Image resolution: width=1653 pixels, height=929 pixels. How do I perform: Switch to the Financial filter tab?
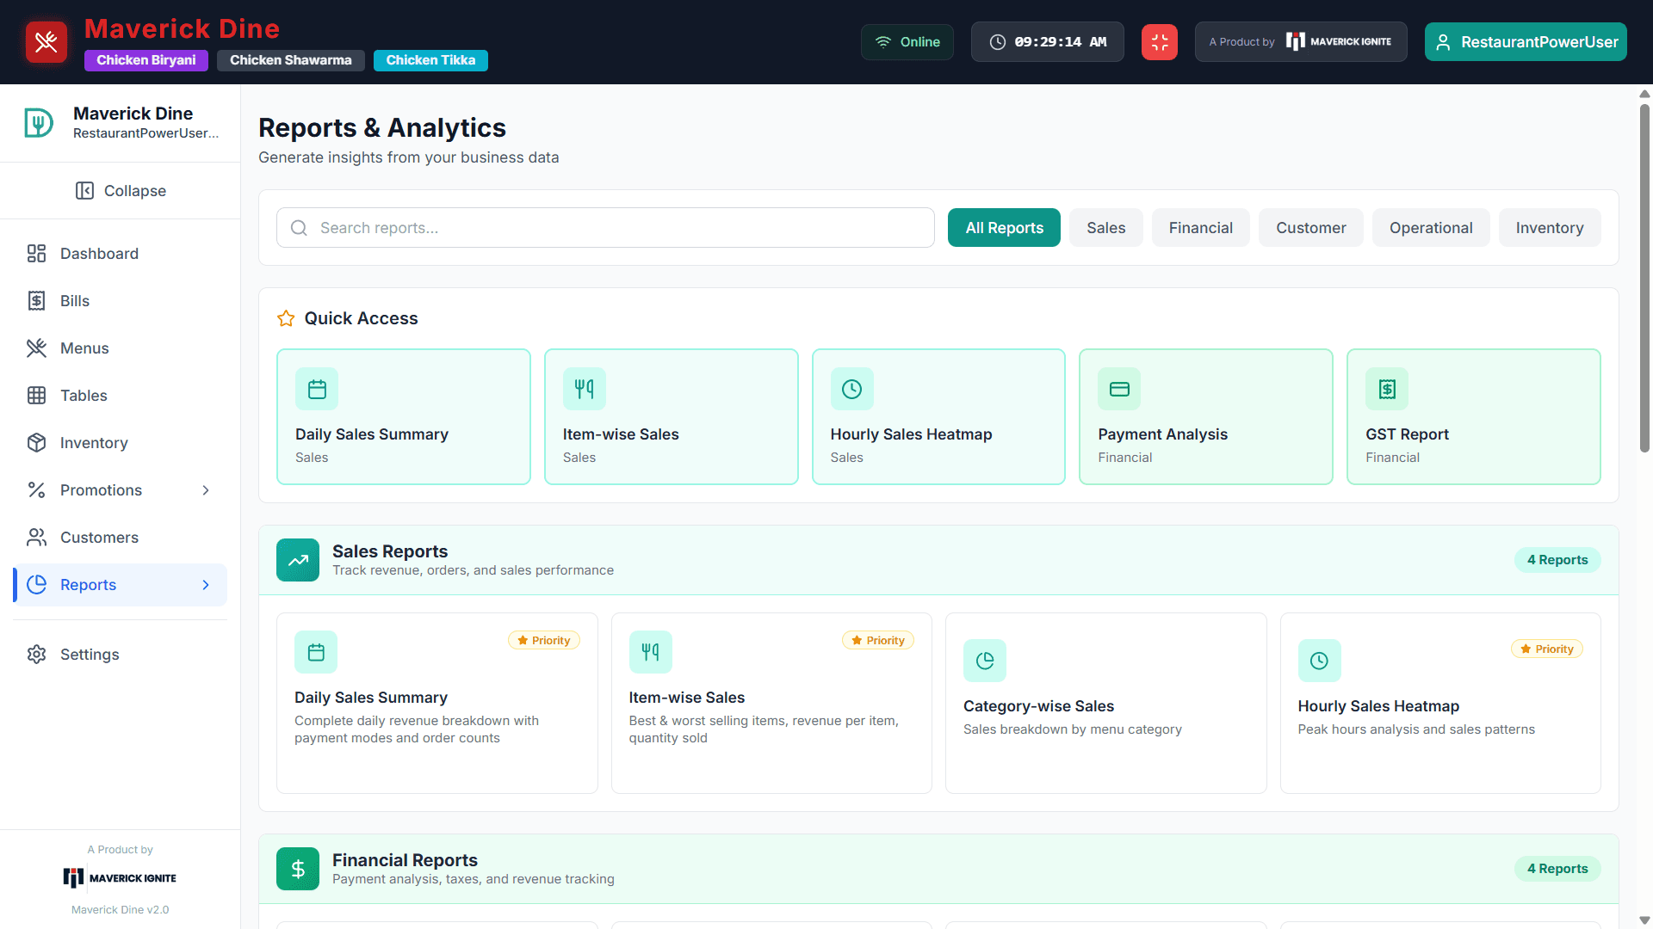[1200, 227]
